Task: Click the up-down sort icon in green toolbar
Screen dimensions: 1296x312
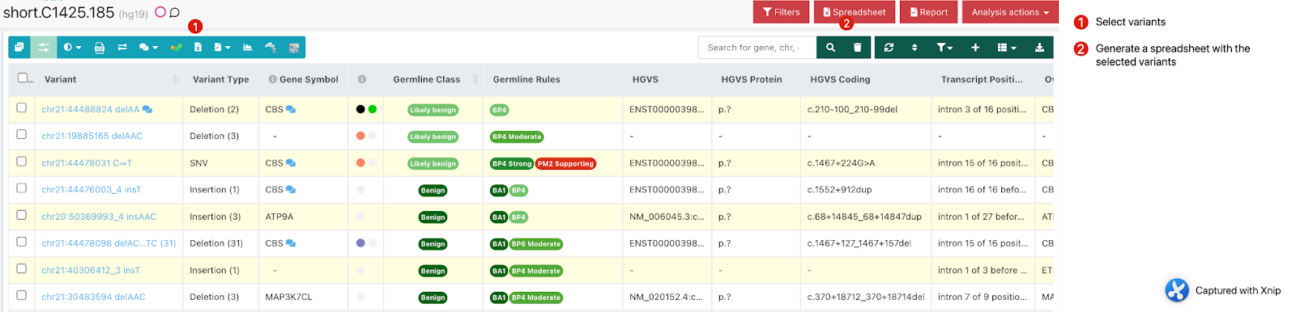Action: pos(914,48)
